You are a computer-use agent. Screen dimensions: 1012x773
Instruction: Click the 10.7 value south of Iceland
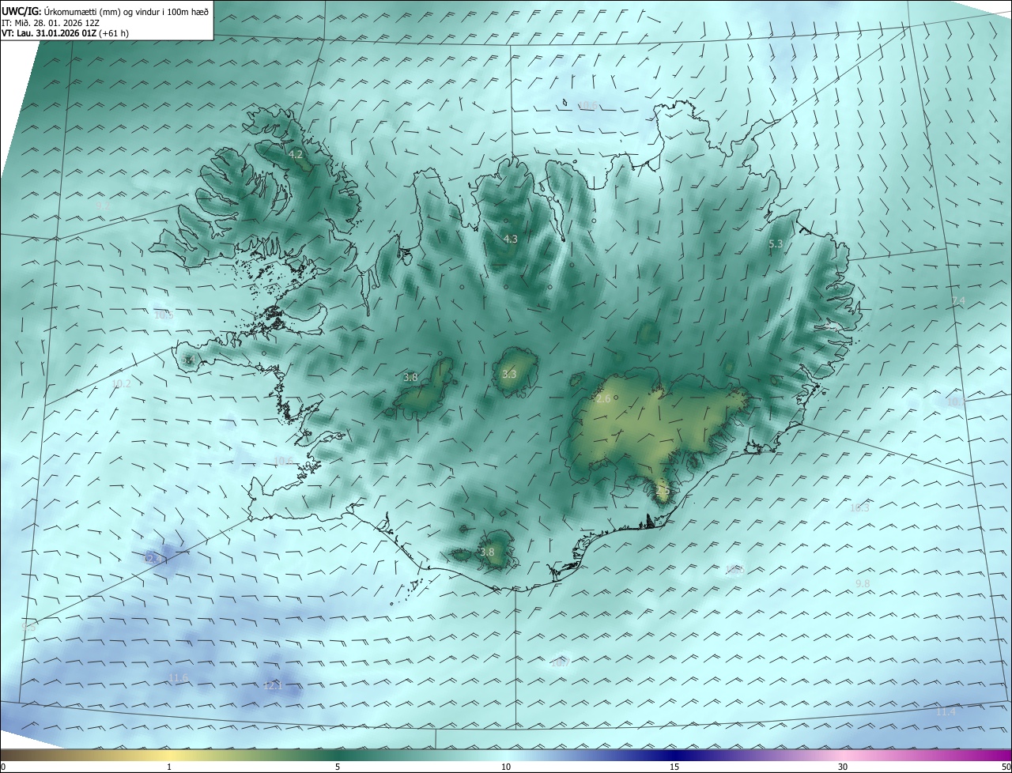click(x=561, y=662)
